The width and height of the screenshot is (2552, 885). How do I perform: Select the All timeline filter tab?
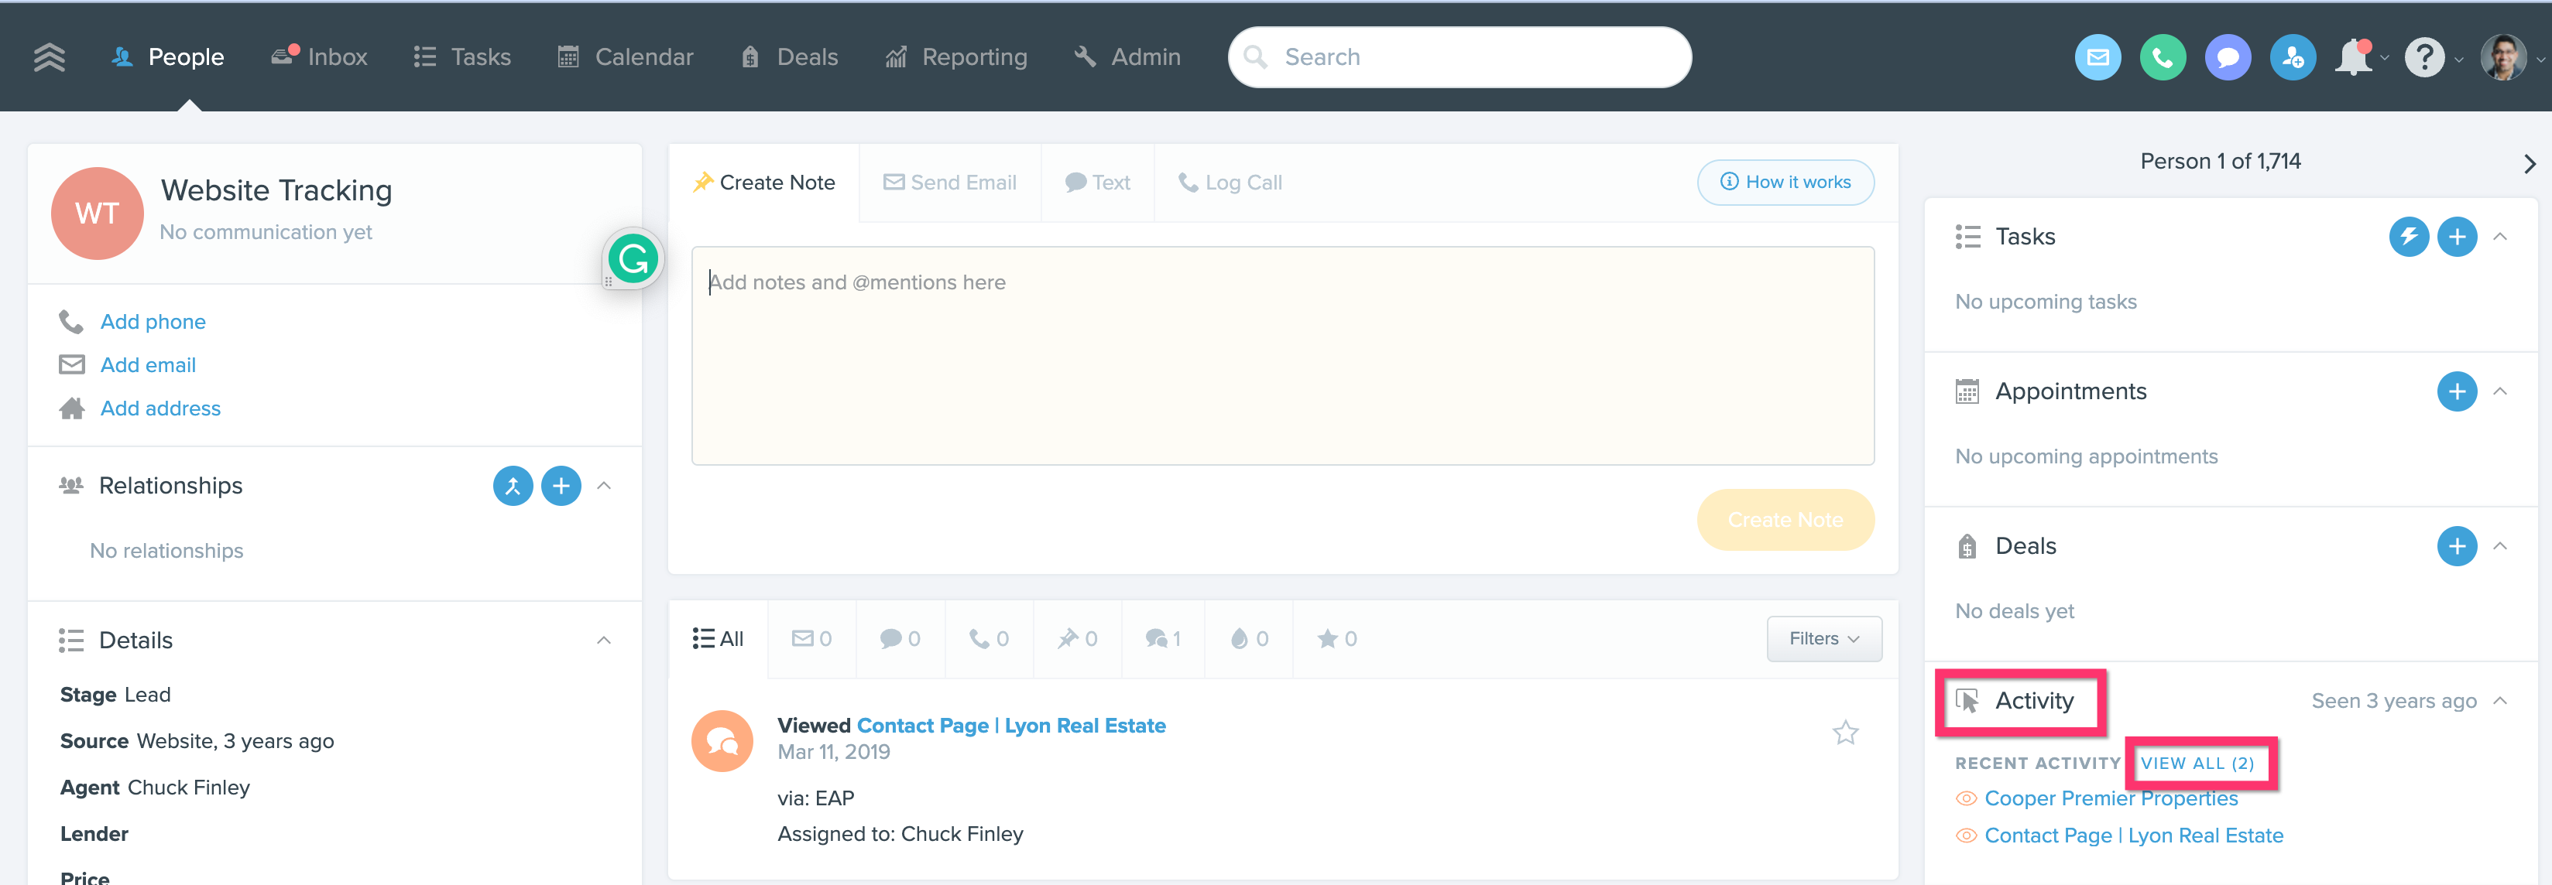pyautogui.click(x=719, y=638)
